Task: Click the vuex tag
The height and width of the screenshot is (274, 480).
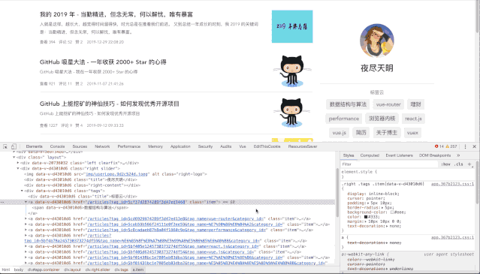Action: [x=412, y=133]
